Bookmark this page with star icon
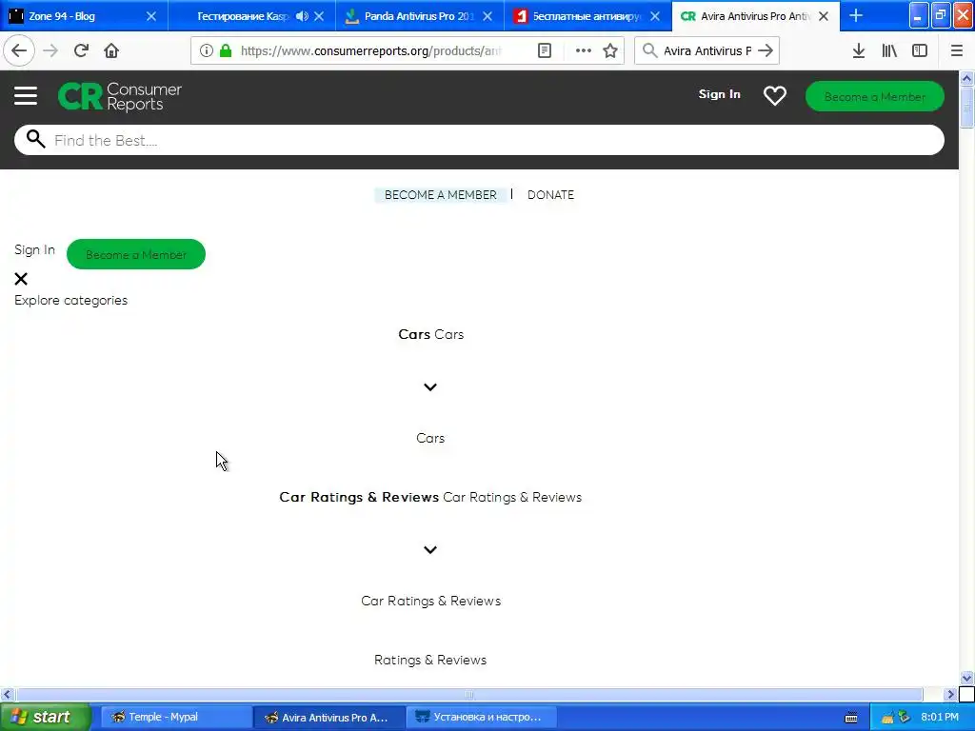This screenshot has height=731, width=975. coord(610,50)
